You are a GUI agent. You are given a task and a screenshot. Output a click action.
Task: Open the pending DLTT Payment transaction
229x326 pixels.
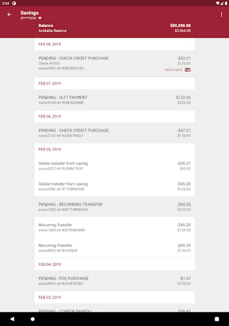coord(114,100)
